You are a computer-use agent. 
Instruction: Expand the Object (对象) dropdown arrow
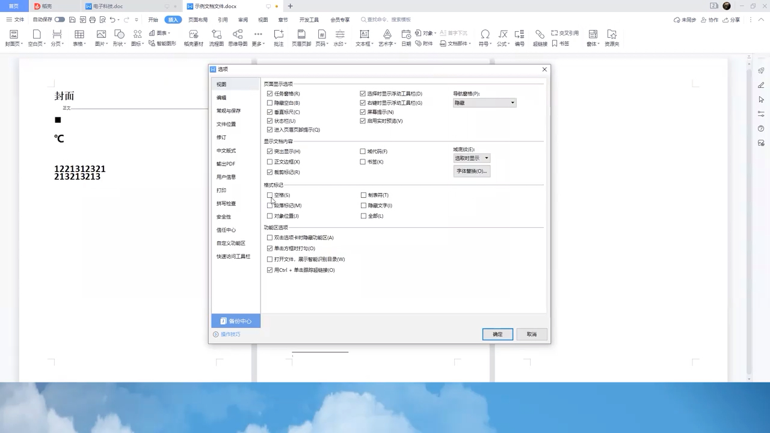pos(435,33)
